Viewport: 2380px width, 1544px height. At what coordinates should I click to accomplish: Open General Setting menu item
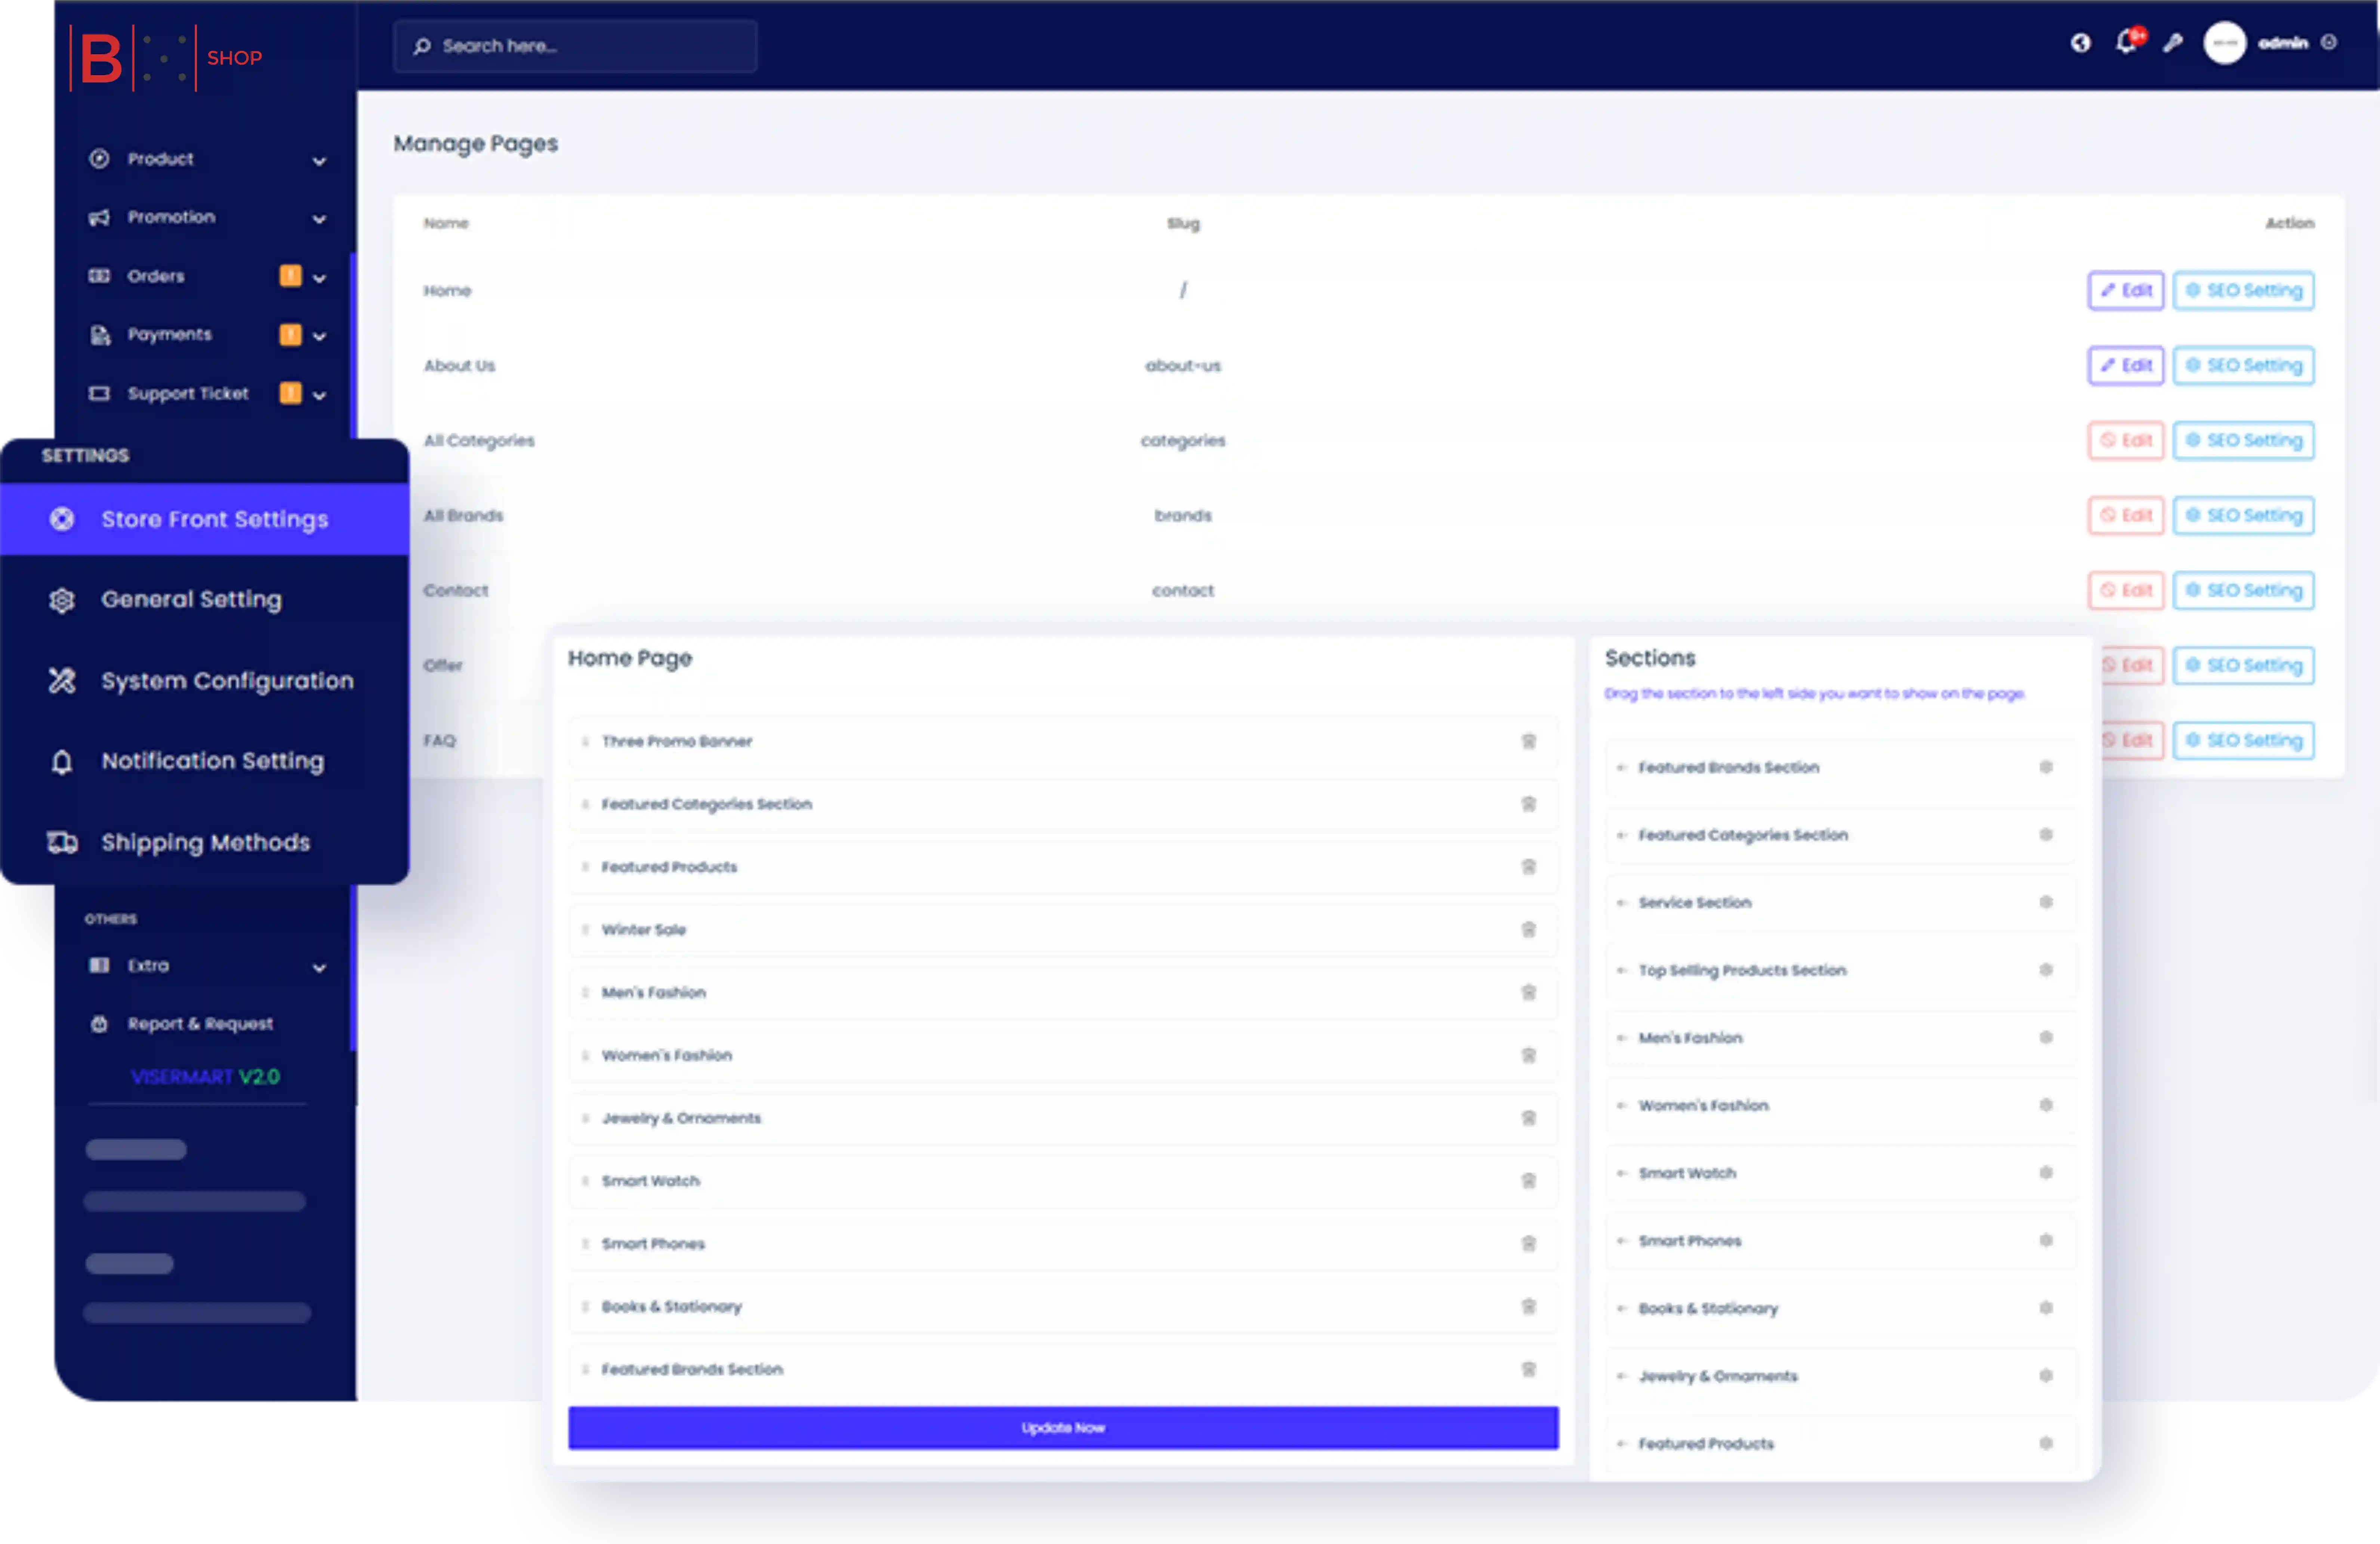pyautogui.click(x=191, y=599)
